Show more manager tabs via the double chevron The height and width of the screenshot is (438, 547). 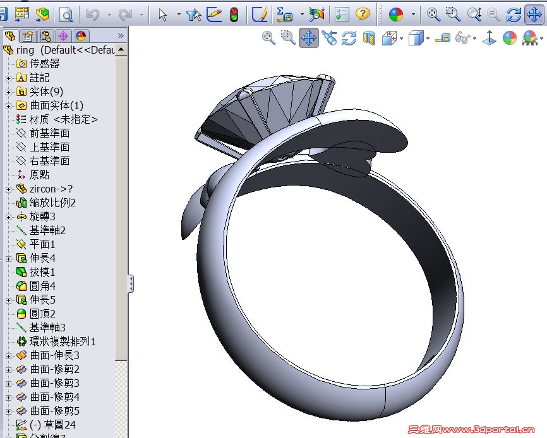tap(121, 35)
